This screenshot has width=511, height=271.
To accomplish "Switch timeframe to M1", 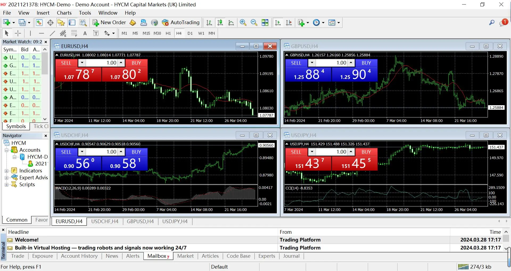I will coord(124,33).
